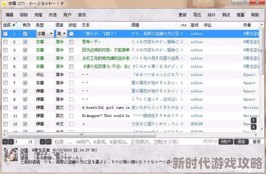Viewport: 266px width, 174px height.
Task: Open the 简 language dropdown in row 1
Action: pyautogui.click(x=61, y=34)
